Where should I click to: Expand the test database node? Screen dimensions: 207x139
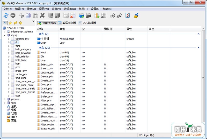5,103
